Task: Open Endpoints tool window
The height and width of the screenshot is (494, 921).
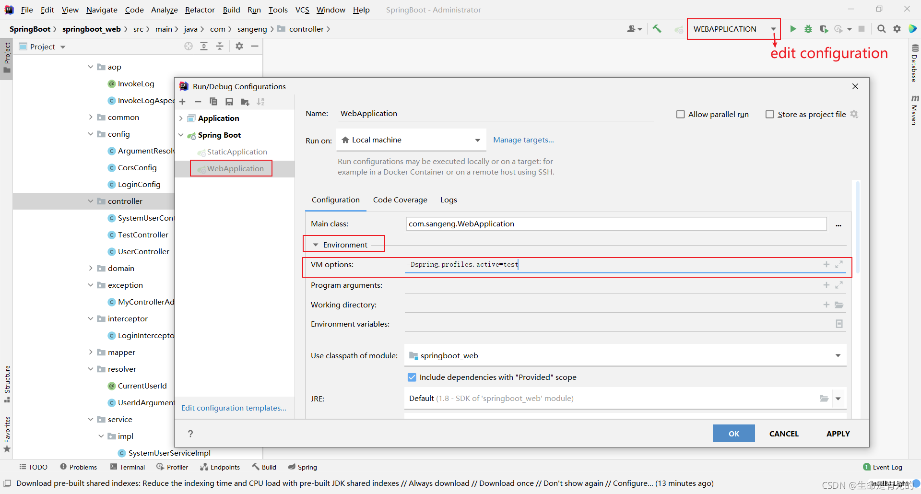Action: pyautogui.click(x=220, y=467)
